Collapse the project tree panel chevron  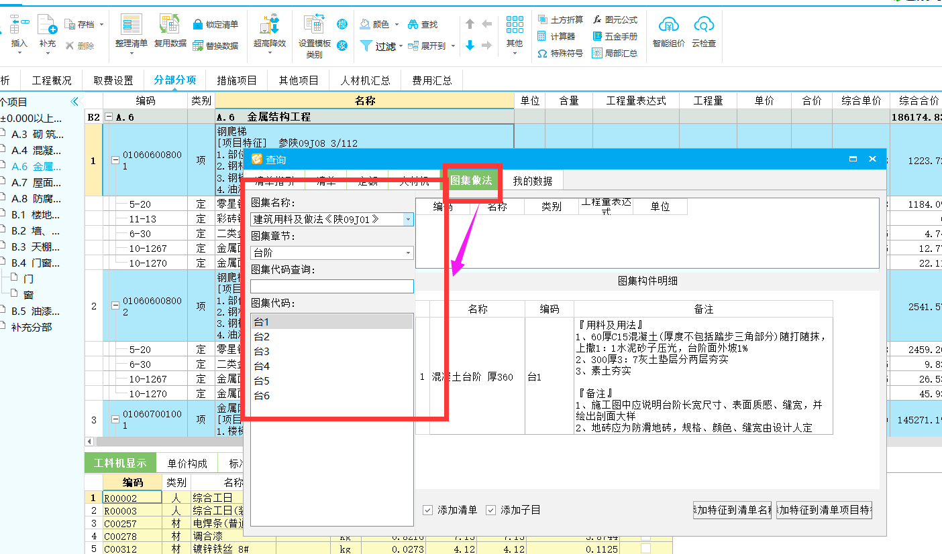pyautogui.click(x=74, y=102)
